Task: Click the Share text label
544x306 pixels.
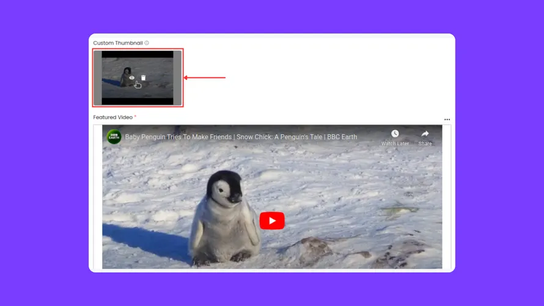Action: click(425, 144)
